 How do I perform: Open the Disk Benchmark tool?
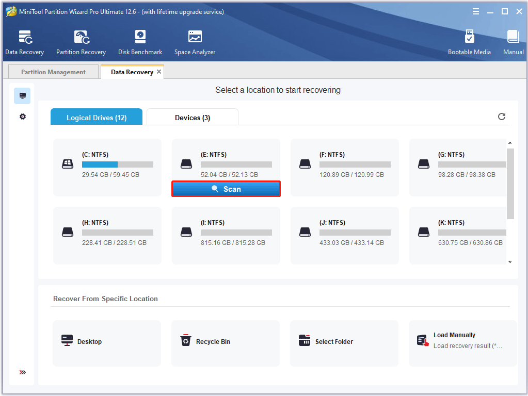tap(140, 42)
